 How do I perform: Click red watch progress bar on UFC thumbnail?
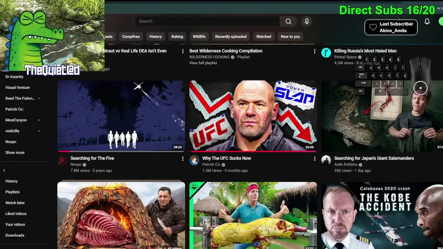(x=253, y=151)
